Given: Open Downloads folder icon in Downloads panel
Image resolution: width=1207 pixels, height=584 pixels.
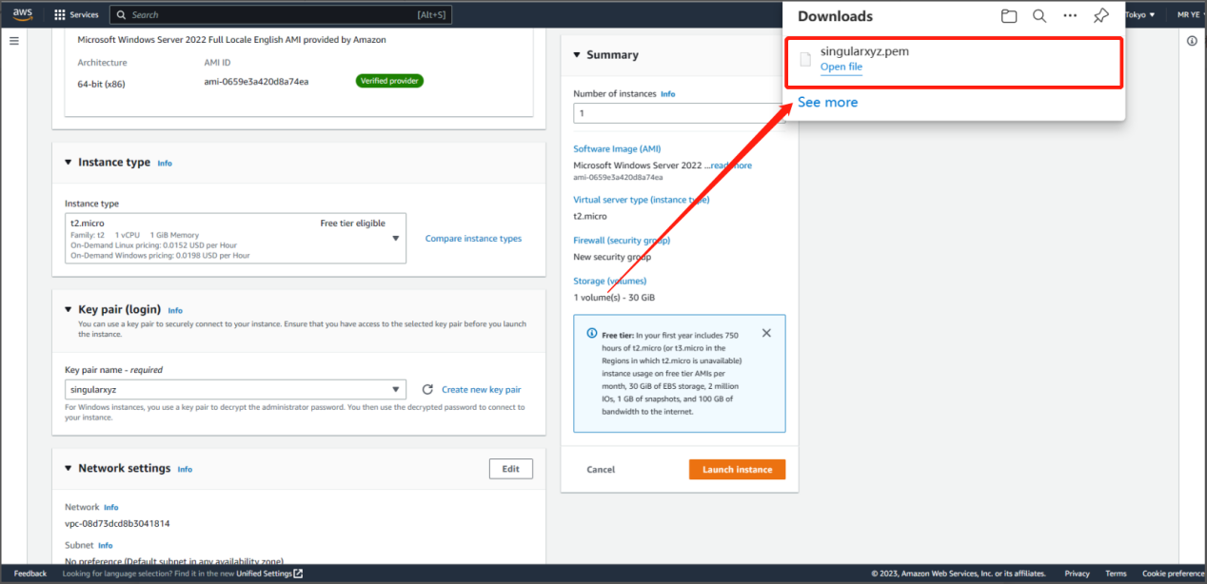Looking at the screenshot, I should click(1009, 16).
